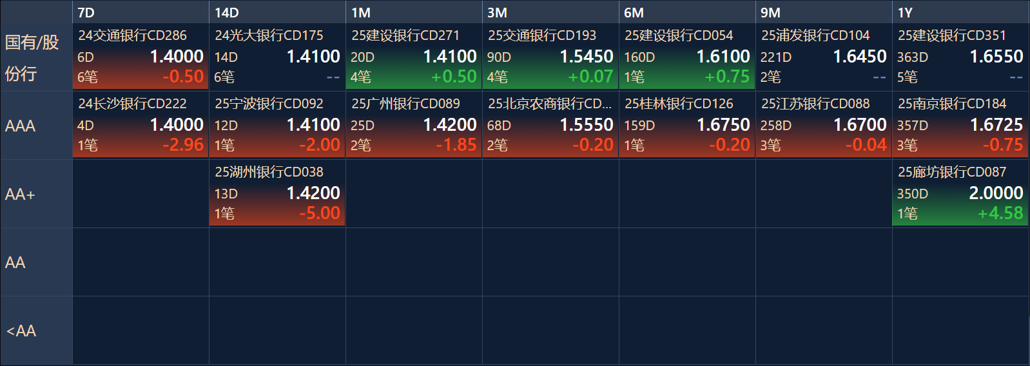Select the 6M column header
Viewport: 1030px width, 366px height.
pyautogui.click(x=687, y=12)
